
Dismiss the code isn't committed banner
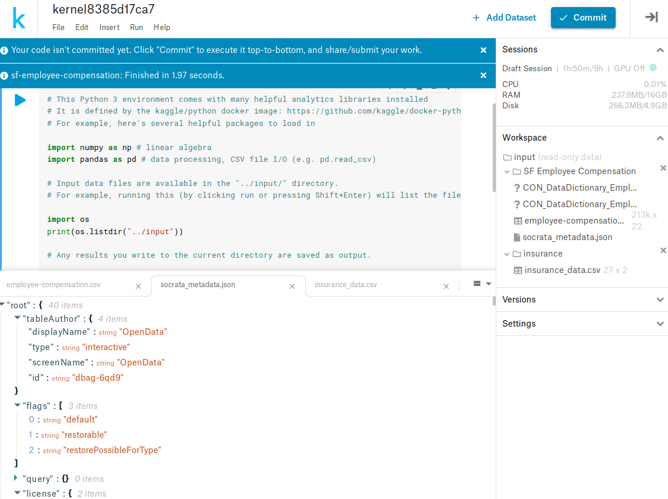[x=483, y=51]
